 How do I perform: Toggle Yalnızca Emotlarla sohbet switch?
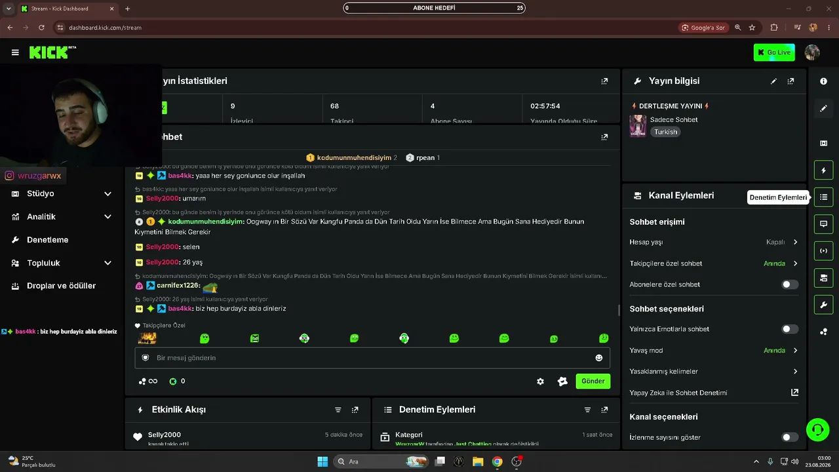(790, 329)
